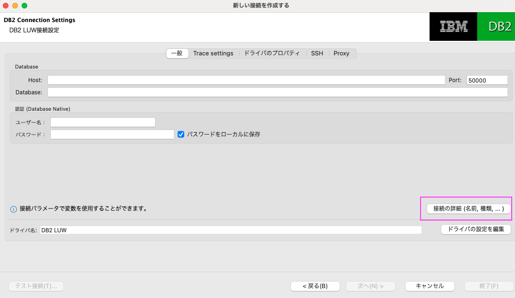This screenshot has height=298, width=515.
Task: Click ドライバの設定を編集 button
Action: coord(476,229)
